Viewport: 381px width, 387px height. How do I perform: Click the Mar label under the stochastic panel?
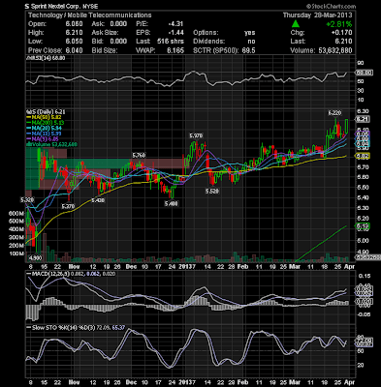[295, 382]
